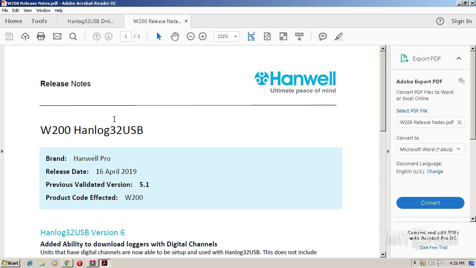Screen dimensions: 476x268
Task: Open the Edit menu
Action: (x=16, y=10)
